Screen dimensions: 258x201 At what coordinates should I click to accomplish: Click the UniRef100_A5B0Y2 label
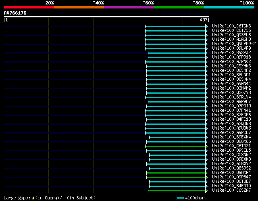click(x=231, y=164)
